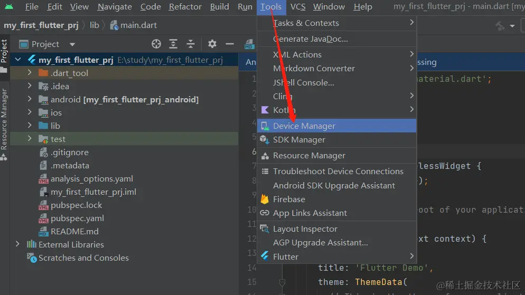Open App Links Assistant
Screen dimensions: 525x295
337,213
